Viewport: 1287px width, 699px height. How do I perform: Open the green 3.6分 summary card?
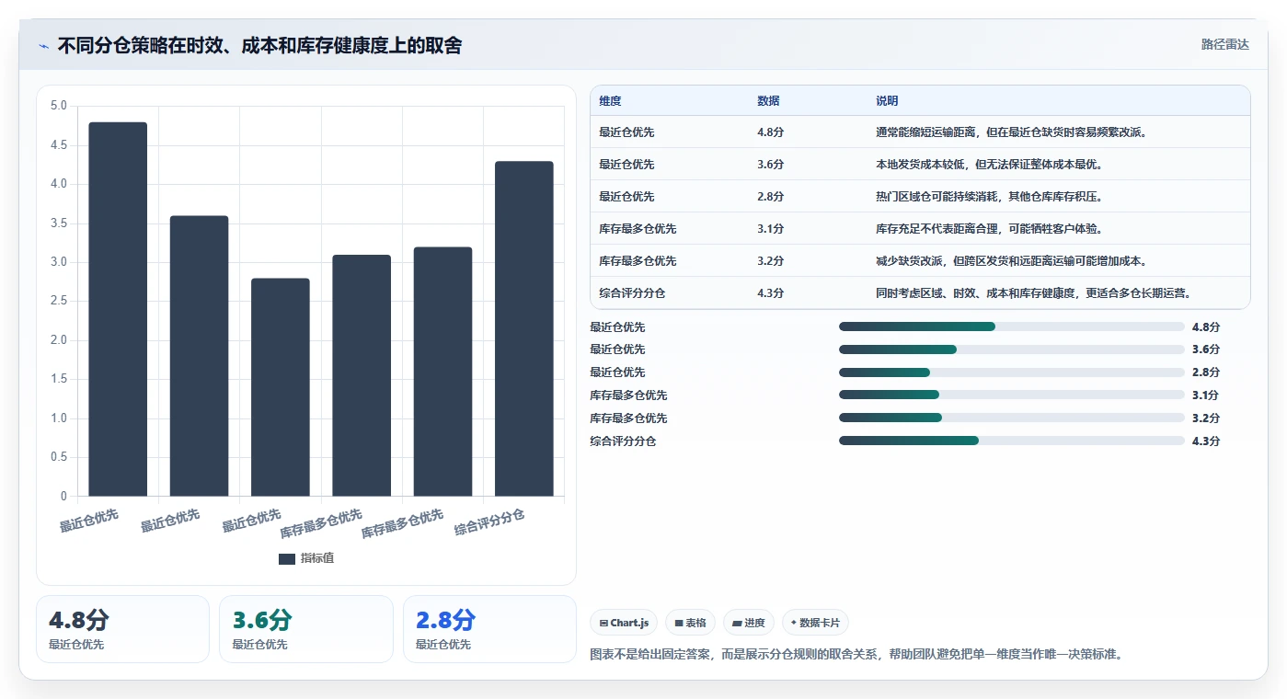point(306,628)
